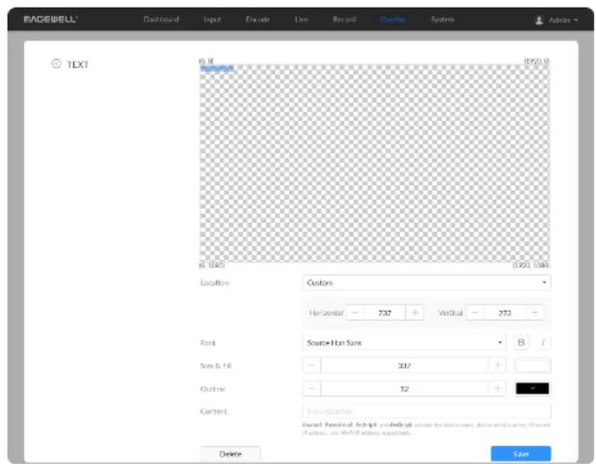Click the back icon beside TEXT
This screenshot has height=464, width=596.
point(56,64)
